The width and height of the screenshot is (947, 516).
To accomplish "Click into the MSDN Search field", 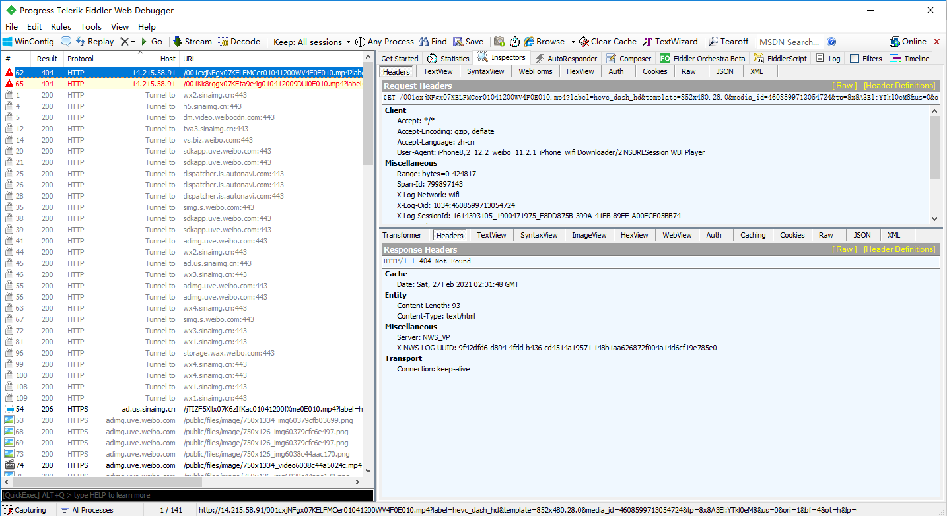I will tap(789, 42).
